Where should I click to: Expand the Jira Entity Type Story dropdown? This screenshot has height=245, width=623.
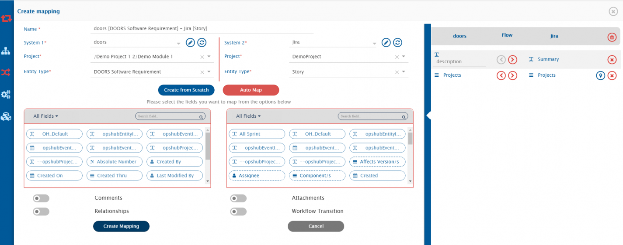click(403, 72)
